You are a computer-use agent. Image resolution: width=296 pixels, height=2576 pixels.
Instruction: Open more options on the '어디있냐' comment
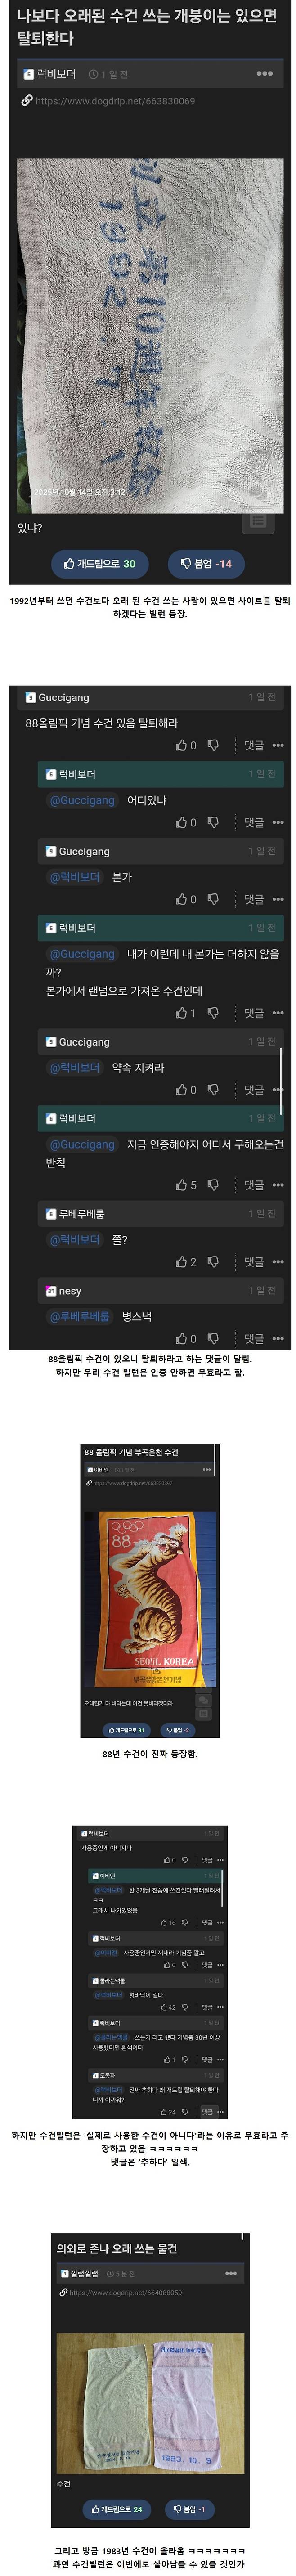(x=278, y=822)
